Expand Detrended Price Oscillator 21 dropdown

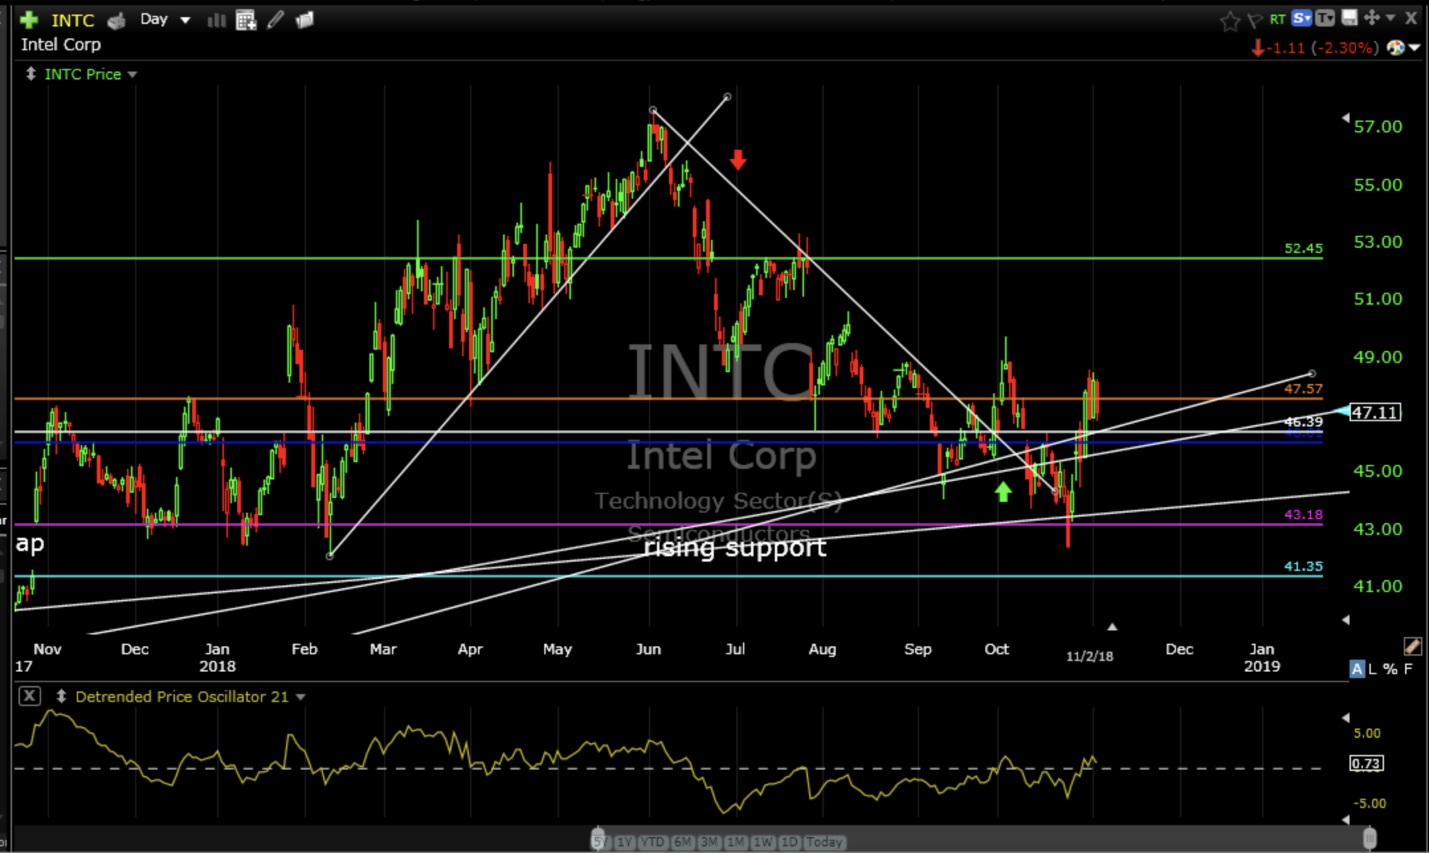pos(301,697)
